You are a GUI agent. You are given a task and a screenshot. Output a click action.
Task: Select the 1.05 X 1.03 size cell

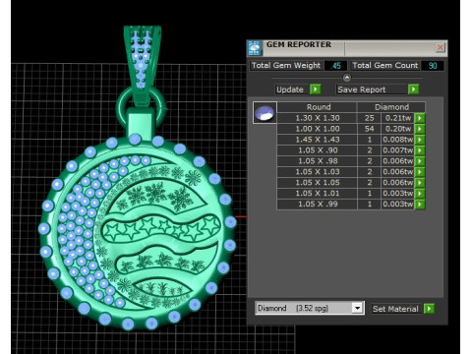point(317,172)
